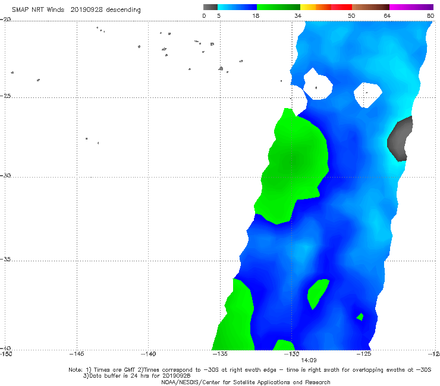Click the color bar label '64'
440x386 pixels.
click(x=387, y=16)
